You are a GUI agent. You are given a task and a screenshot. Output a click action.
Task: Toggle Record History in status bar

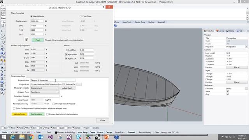point(145,132)
